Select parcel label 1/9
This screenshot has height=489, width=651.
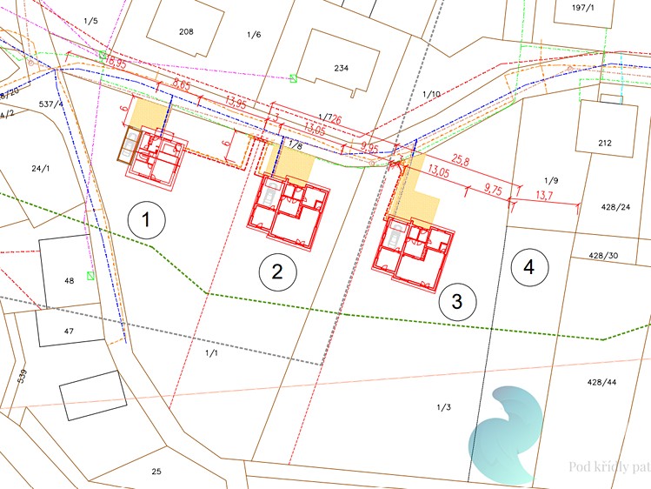coord(551,180)
